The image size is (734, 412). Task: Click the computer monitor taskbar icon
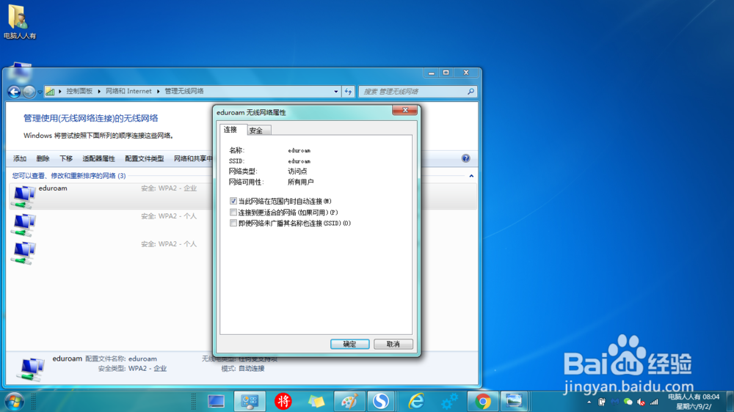pos(216,401)
